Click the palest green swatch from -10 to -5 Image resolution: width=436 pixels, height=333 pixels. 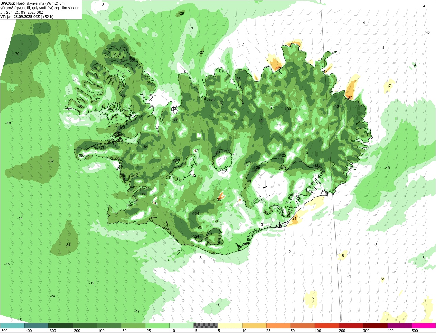tap(182, 326)
